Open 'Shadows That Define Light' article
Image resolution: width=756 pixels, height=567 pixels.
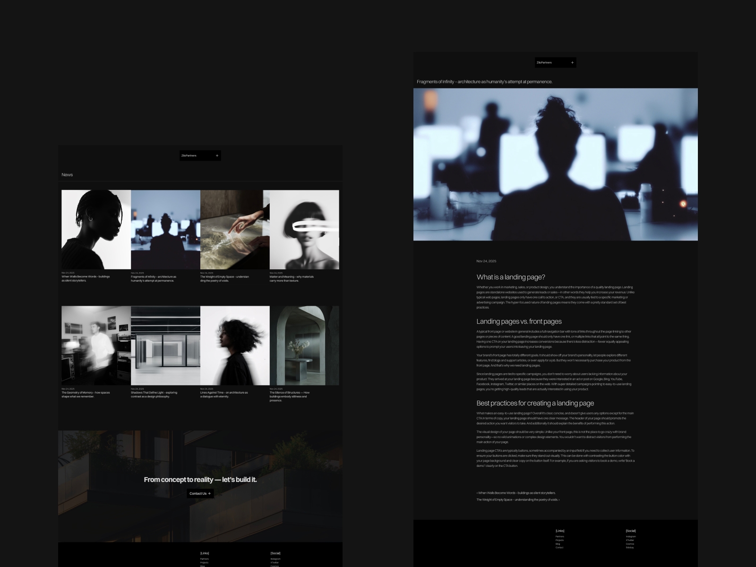tap(164, 345)
